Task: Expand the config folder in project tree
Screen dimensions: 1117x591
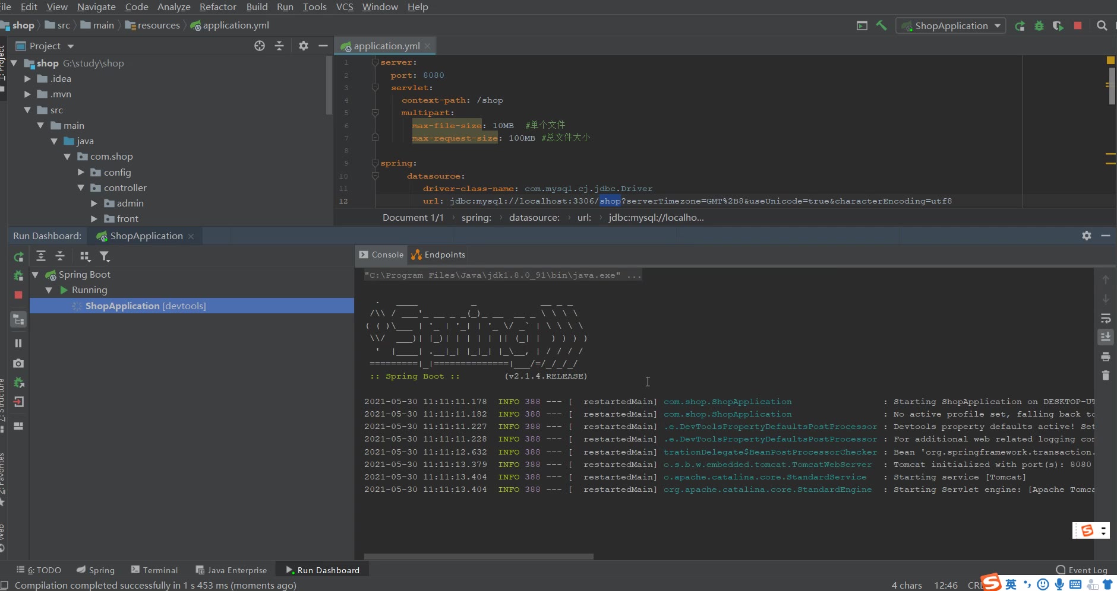Action: click(81, 172)
